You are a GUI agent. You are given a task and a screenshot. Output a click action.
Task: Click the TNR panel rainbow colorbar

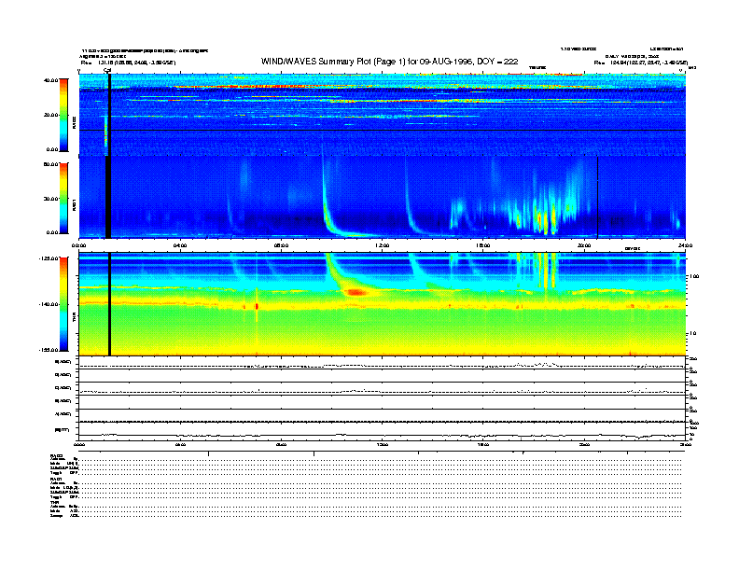pyautogui.click(x=63, y=304)
